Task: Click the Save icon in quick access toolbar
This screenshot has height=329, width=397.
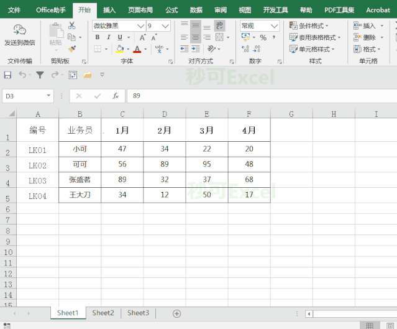Action: 7,75
